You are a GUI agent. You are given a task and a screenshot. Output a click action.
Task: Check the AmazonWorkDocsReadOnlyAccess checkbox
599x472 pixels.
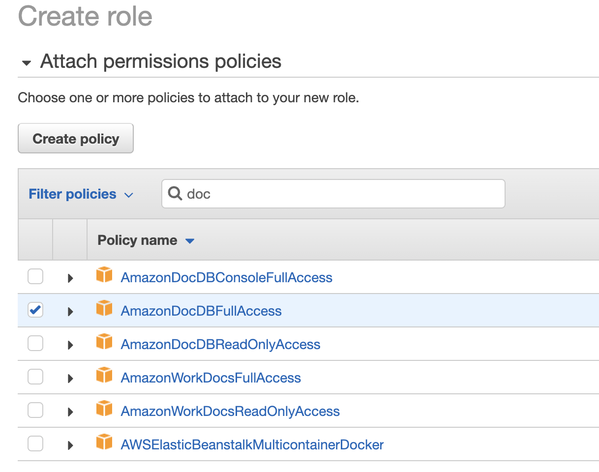pos(35,411)
